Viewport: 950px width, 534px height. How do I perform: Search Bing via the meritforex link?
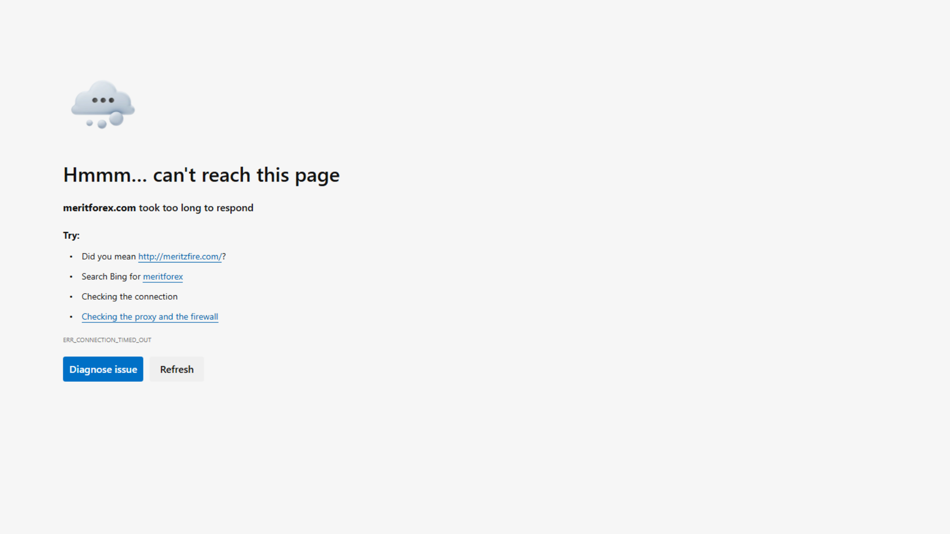(163, 277)
